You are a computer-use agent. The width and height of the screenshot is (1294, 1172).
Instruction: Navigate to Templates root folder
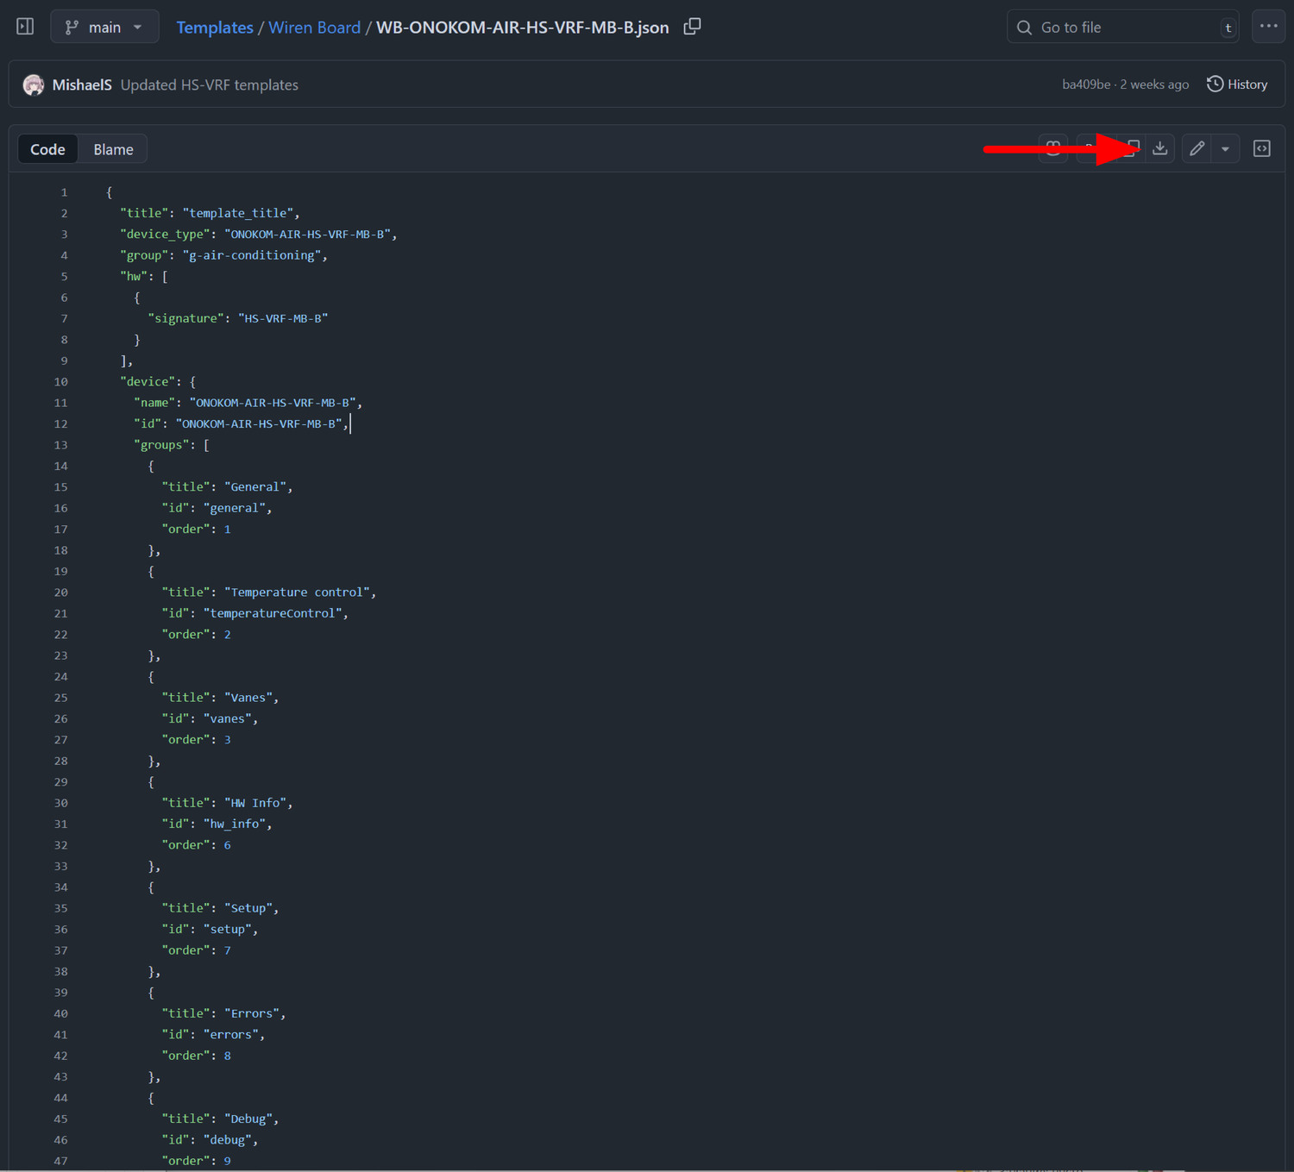click(x=214, y=27)
